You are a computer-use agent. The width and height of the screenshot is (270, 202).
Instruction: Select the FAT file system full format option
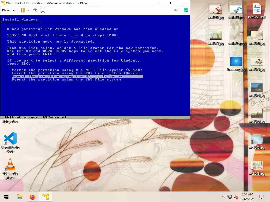(x=66, y=79)
